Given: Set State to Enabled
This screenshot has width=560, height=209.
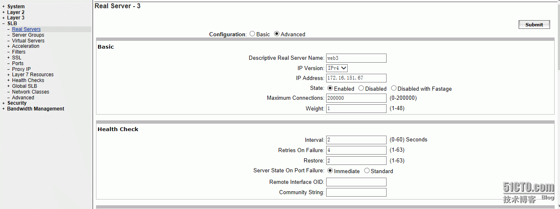Looking at the screenshot, I should pyautogui.click(x=330, y=88).
